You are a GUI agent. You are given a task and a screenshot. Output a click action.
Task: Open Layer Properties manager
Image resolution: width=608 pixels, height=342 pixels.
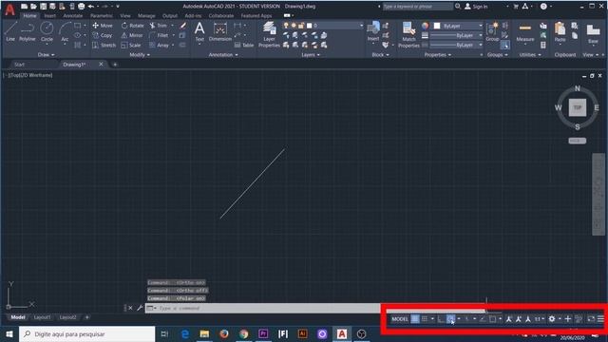pyautogui.click(x=269, y=34)
